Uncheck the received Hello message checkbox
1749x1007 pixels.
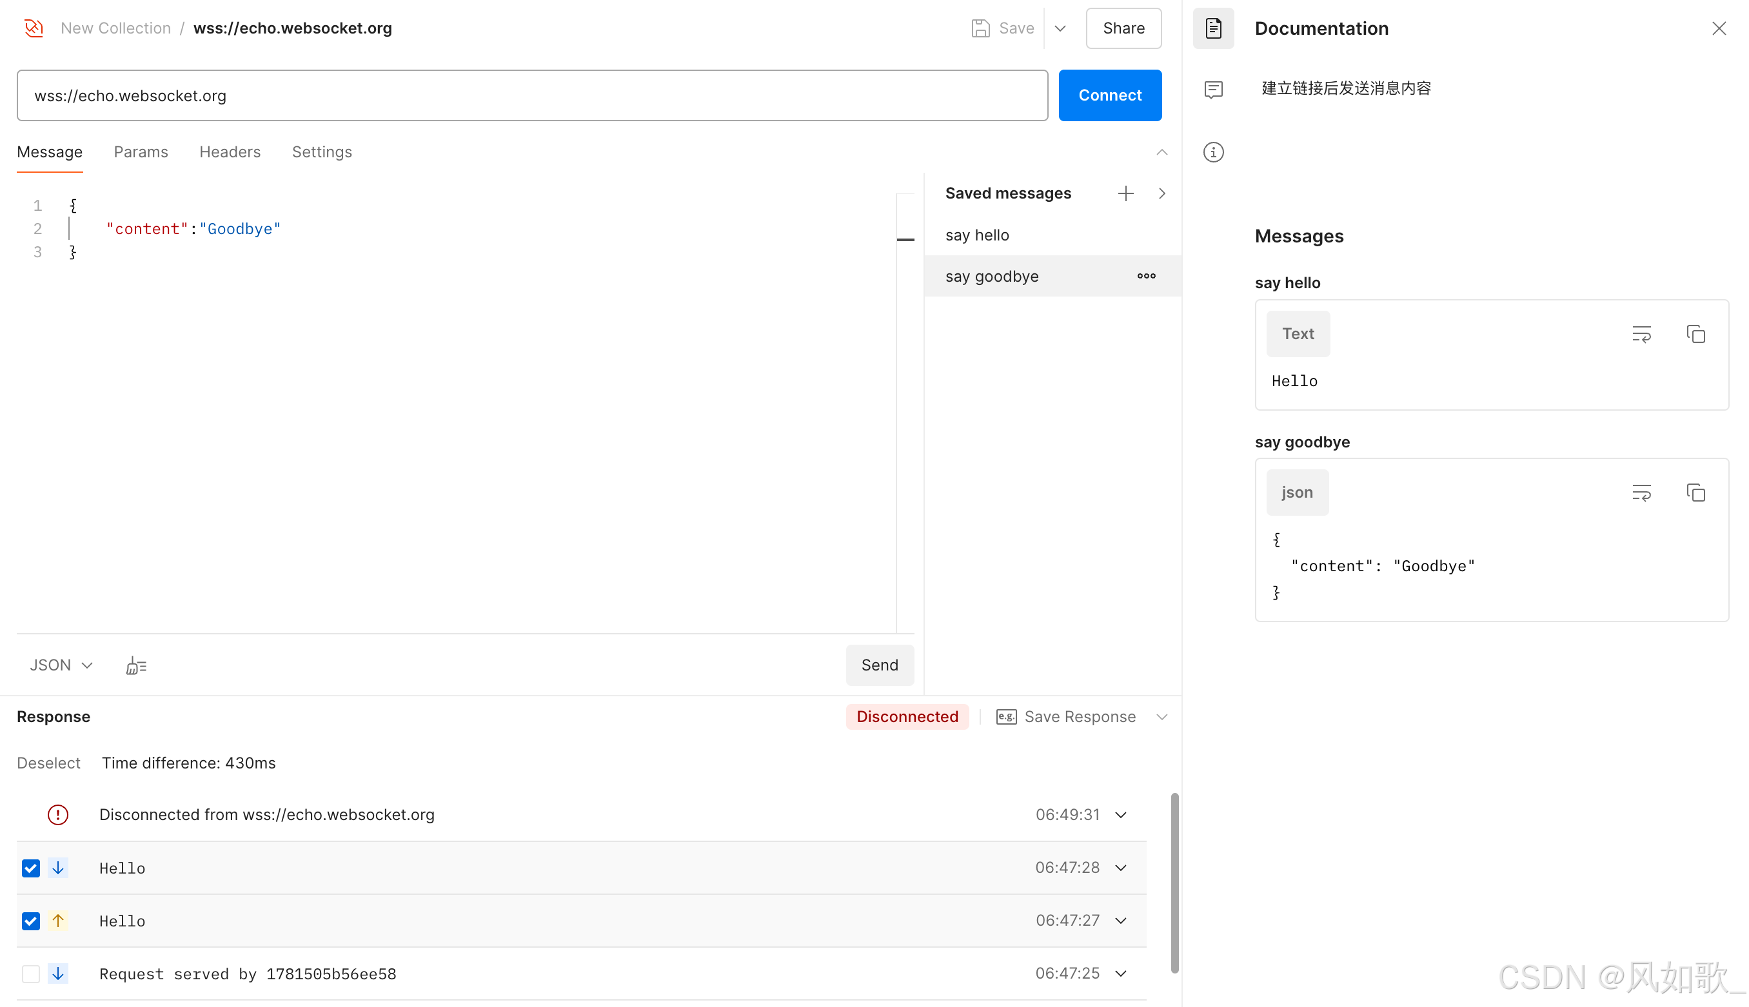pos(31,868)
